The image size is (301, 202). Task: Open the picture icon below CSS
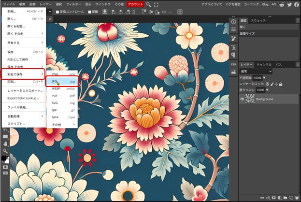[233, 72]
